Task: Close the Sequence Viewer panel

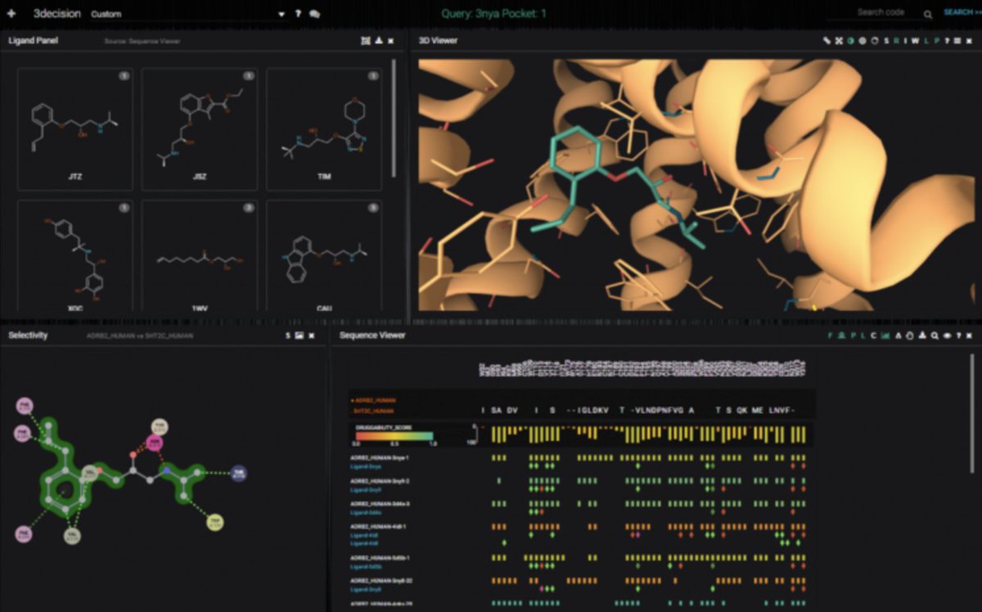Action: (969, 335)
